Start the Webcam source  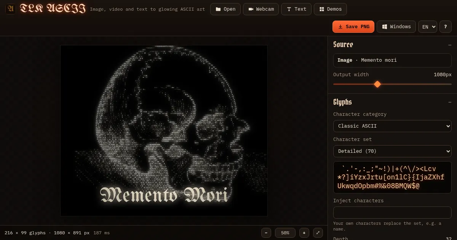[261, 9]
